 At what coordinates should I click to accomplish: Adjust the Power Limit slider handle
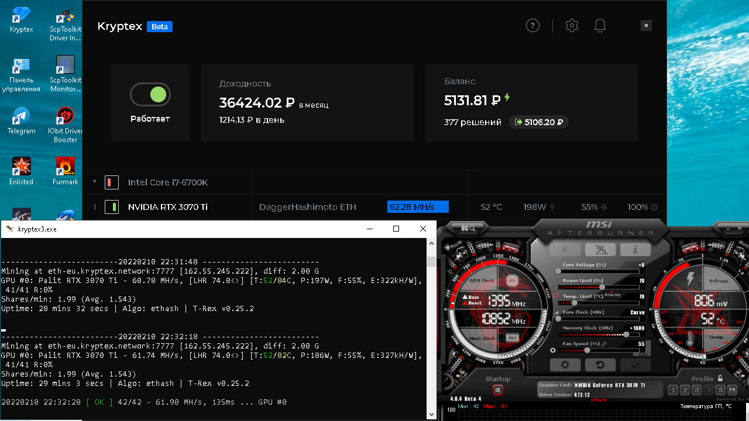(x=602, y=287)
